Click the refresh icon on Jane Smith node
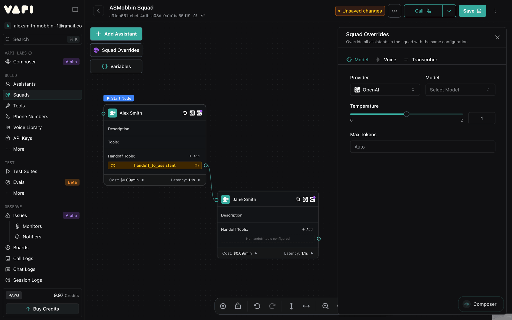Screen dimensions: 512x320 pos(298,199)
